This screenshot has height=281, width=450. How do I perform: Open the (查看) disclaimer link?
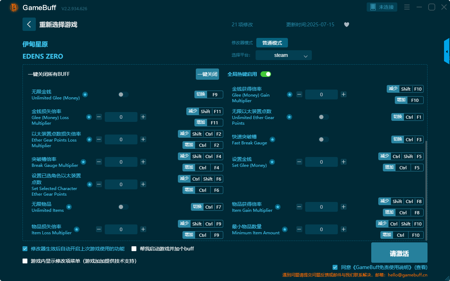[x=420, y=267]
